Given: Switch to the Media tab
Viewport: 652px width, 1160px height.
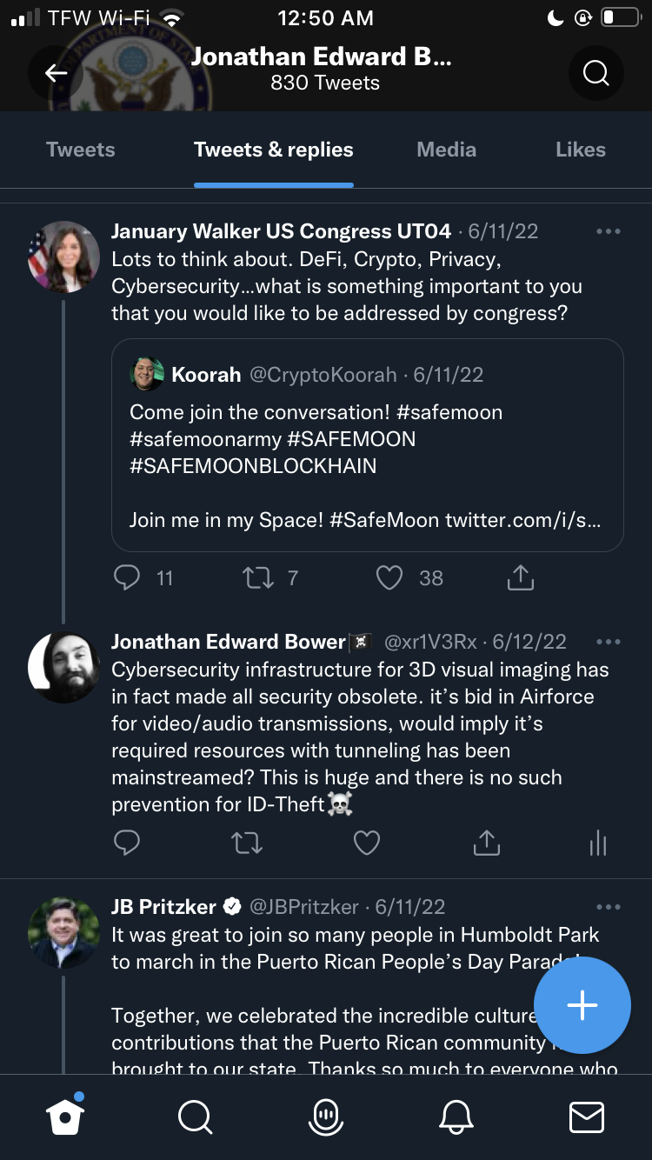Looking at the screenshot, I should point(446,150).
